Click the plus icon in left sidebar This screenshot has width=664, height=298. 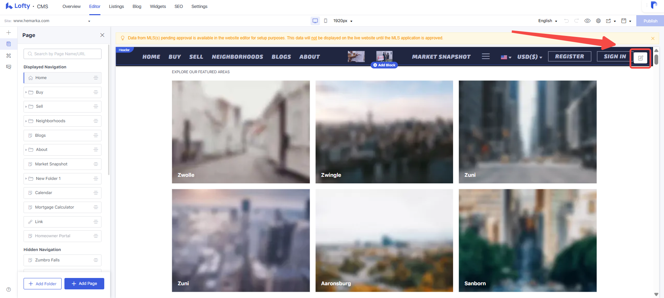pyautogui.click(x=9, y=33)
